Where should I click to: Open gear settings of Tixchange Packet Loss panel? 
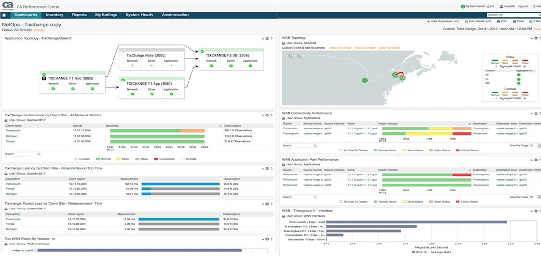click(x=267, y=204)
